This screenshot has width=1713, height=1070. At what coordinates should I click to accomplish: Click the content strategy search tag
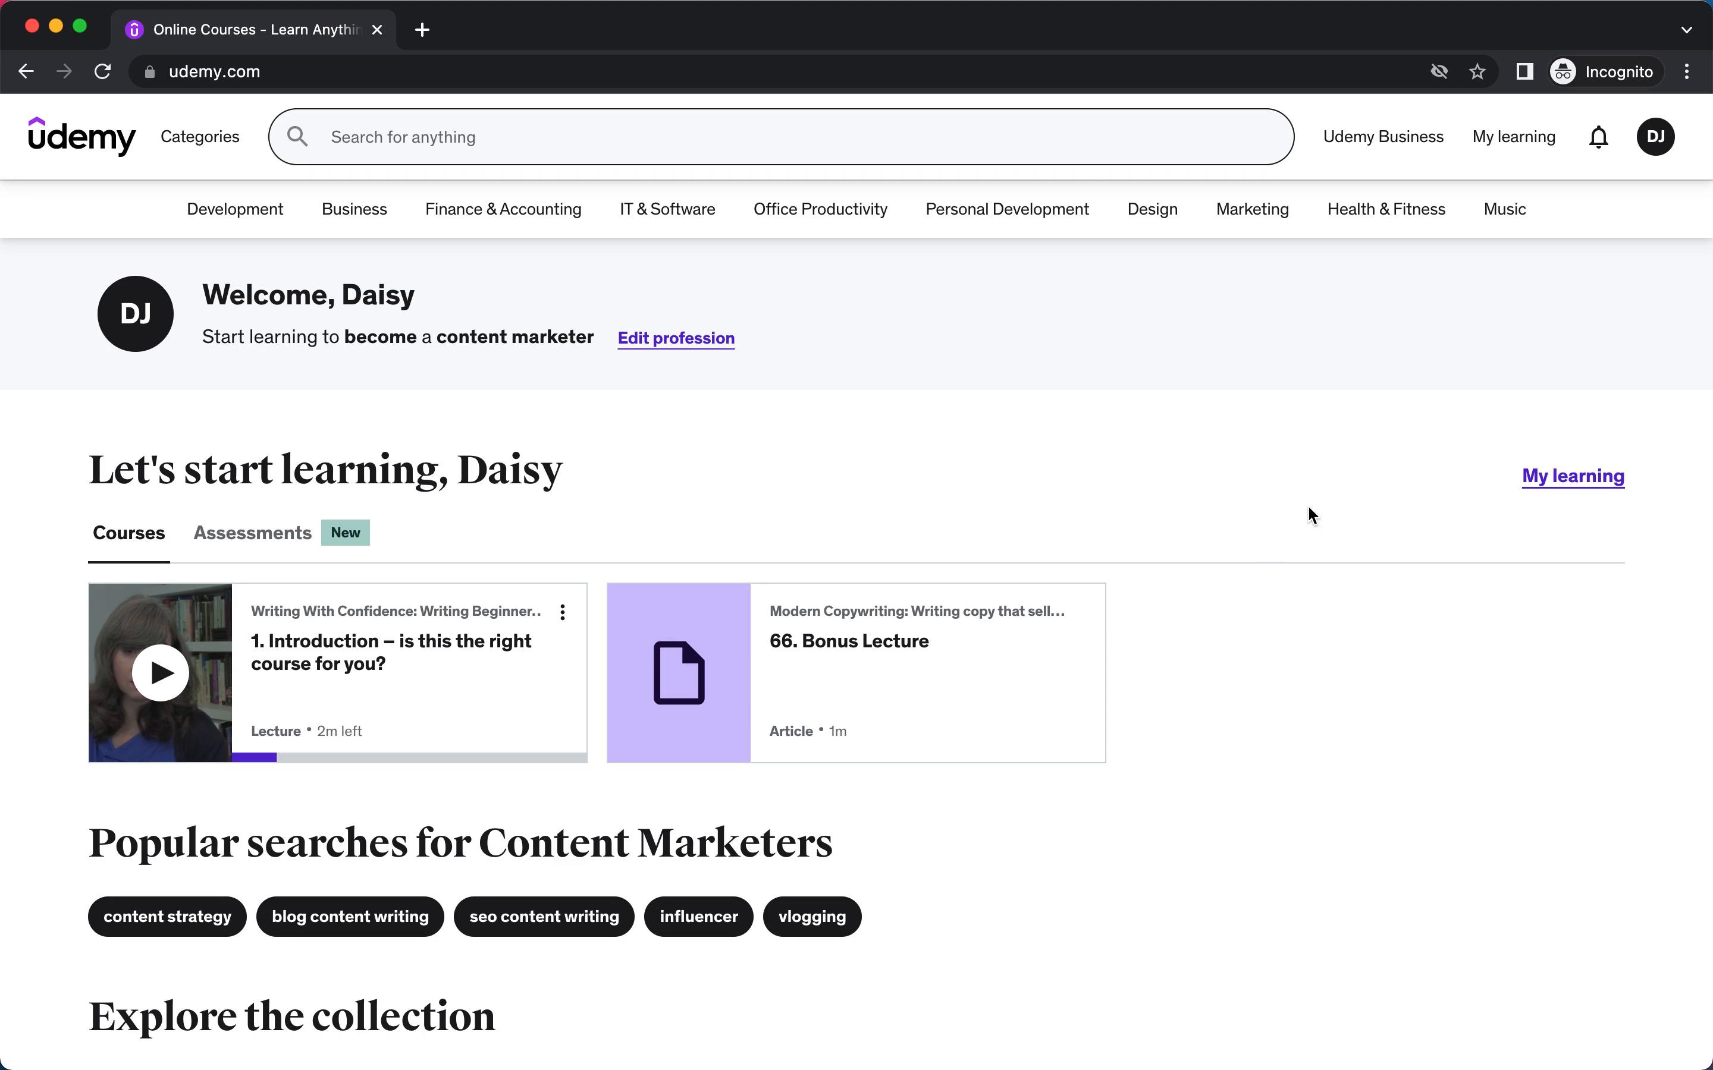pyautogui.click(x=168, y=916)
